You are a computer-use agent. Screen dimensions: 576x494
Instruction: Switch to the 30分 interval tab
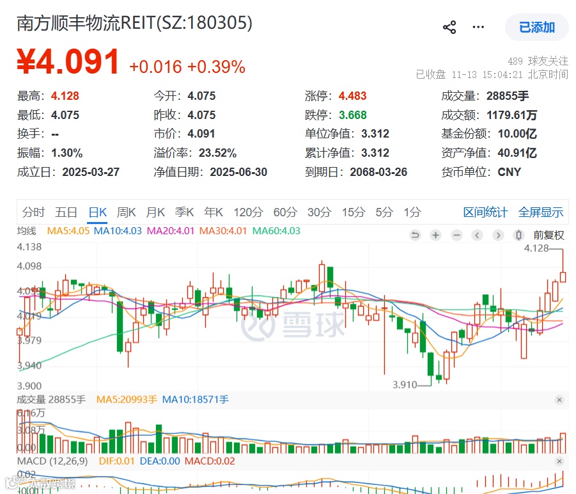pyautogui.click(x=320, y=212)
